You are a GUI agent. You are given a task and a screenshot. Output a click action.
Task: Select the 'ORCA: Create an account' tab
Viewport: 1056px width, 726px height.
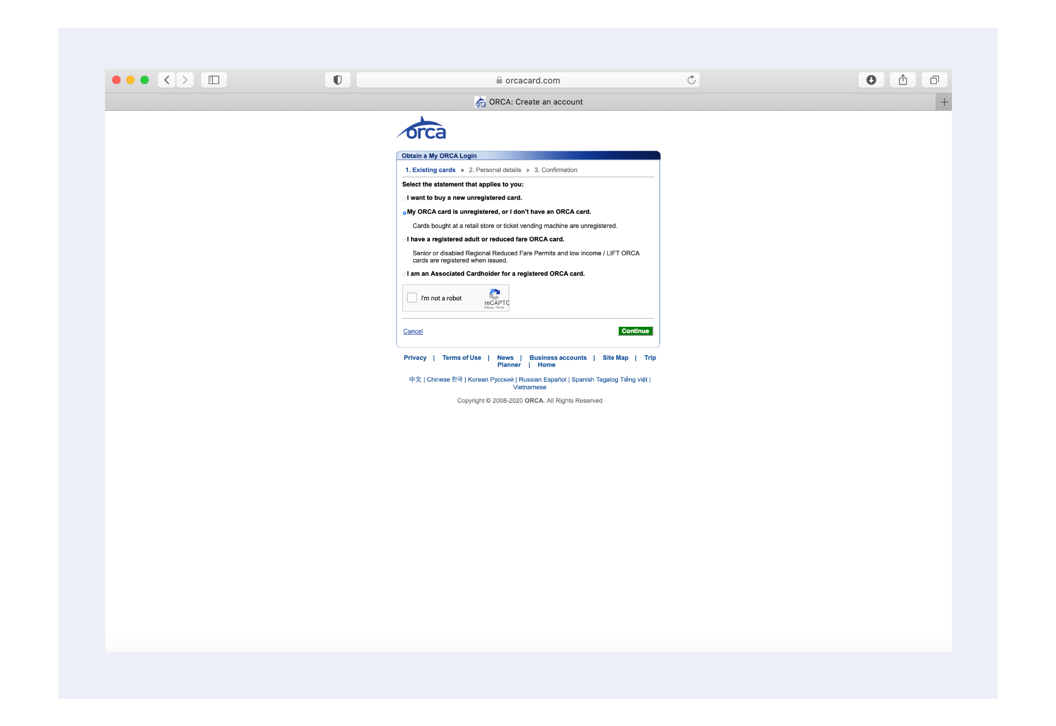(x=529, y=102)
